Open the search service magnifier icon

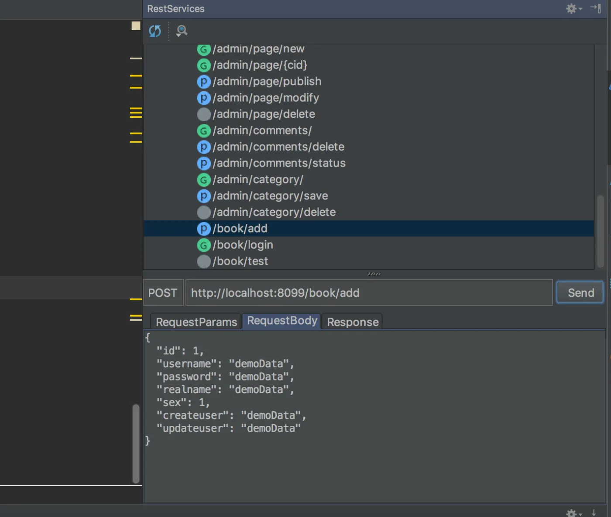click(181, 31)
